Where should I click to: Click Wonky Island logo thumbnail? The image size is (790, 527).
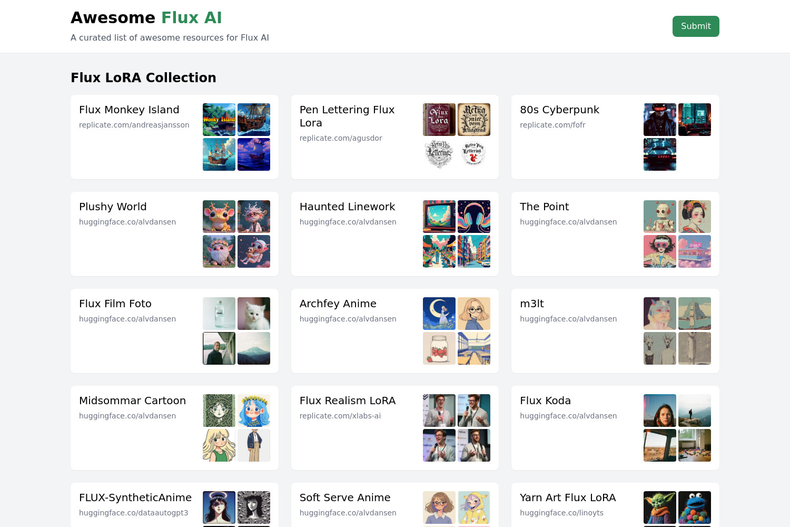[219, 120]
